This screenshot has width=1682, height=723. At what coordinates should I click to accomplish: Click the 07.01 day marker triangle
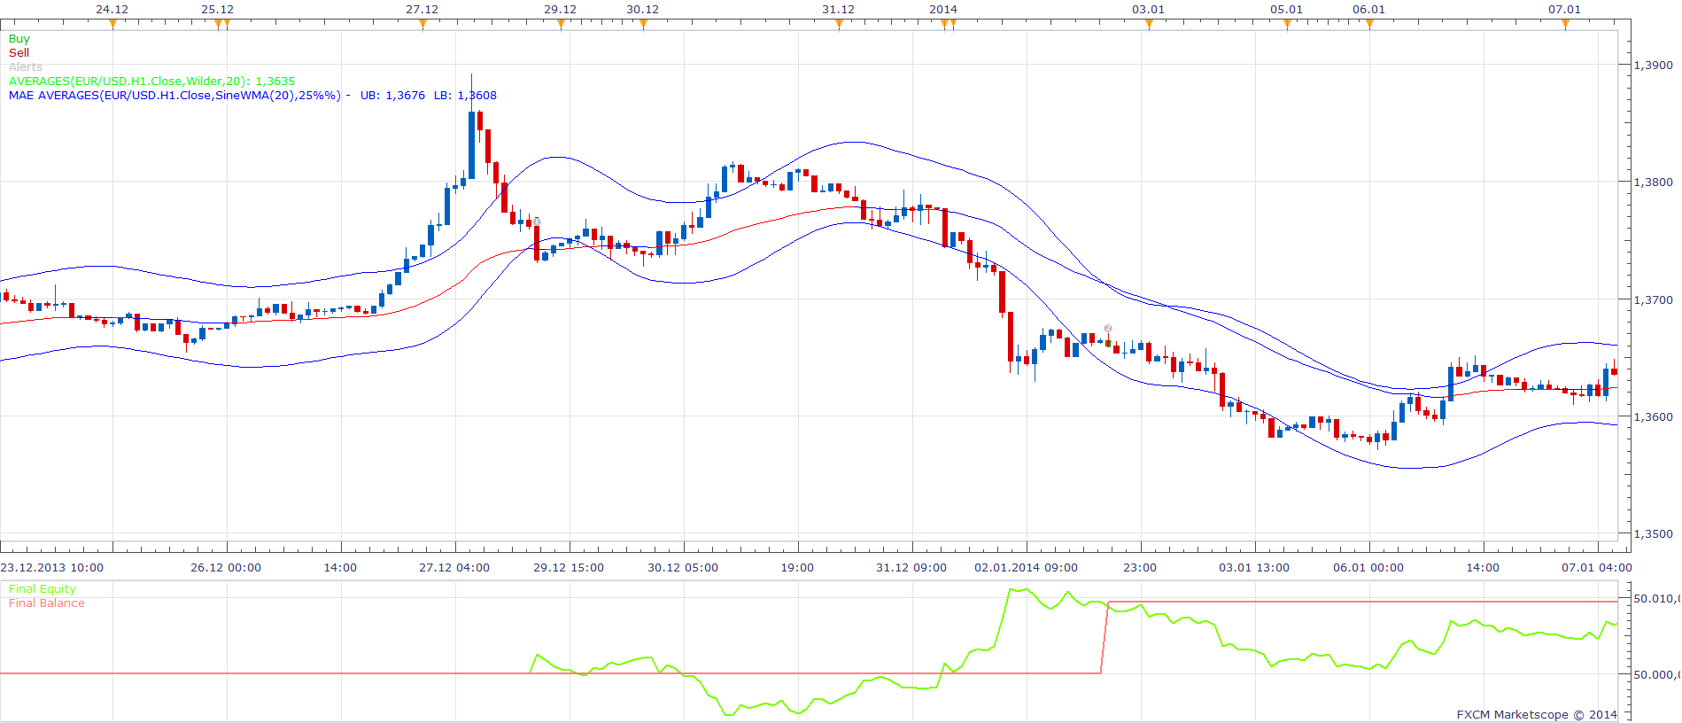tap(1565, 24)
